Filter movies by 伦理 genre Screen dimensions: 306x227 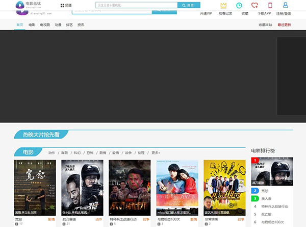point(141,153)
